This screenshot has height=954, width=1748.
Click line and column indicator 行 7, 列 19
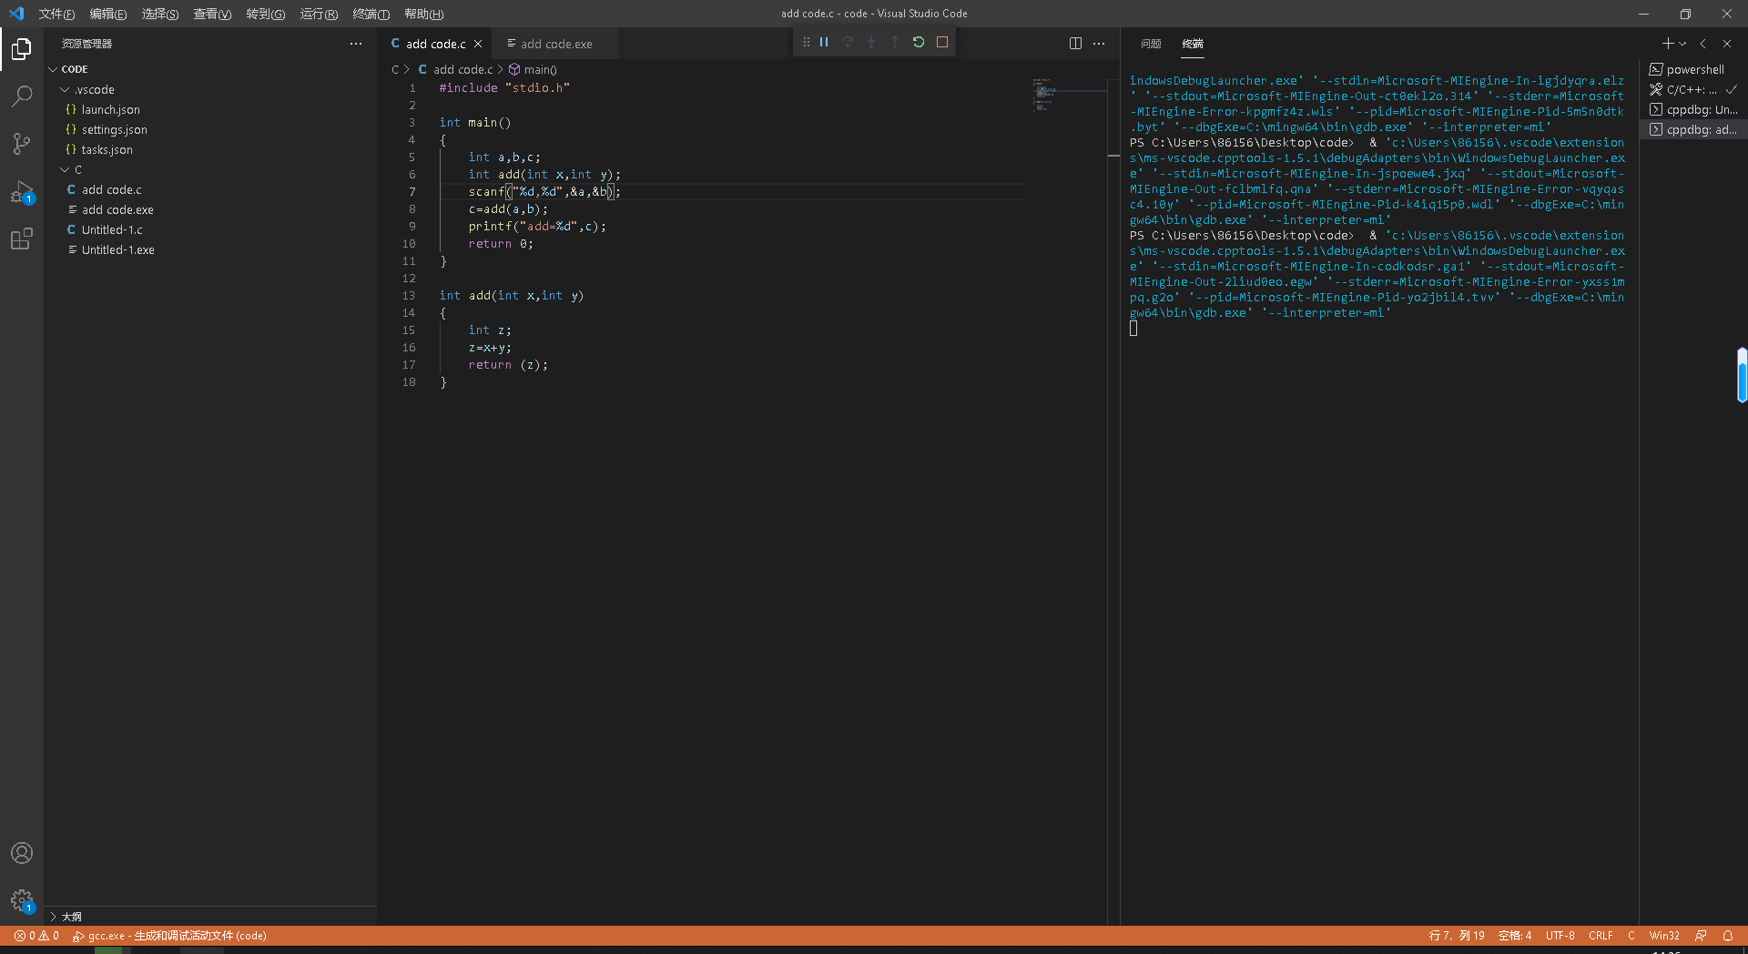pos(1457,936)
